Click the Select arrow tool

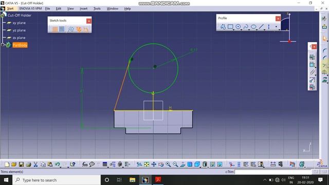tap(324, 39)
